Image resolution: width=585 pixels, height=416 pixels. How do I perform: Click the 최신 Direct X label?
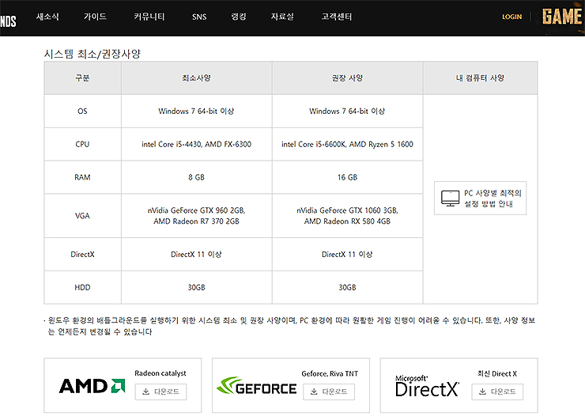[497, 374]
